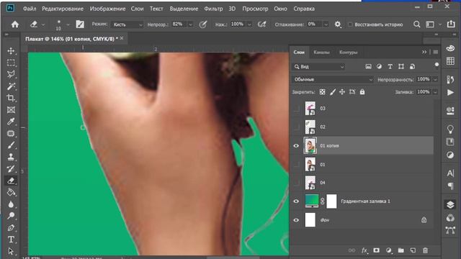461x259 pixels.
Task: Add layer style fx button
Action: (364, 250)
